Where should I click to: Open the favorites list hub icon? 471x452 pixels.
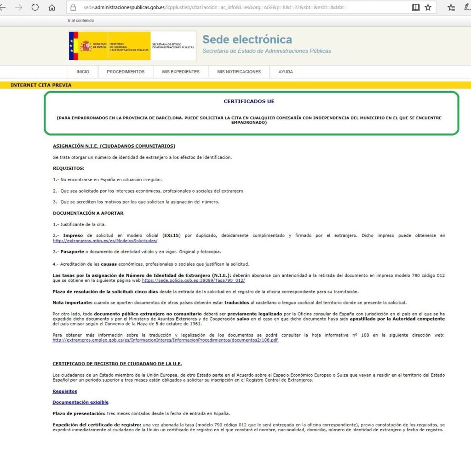pos(451,7)
